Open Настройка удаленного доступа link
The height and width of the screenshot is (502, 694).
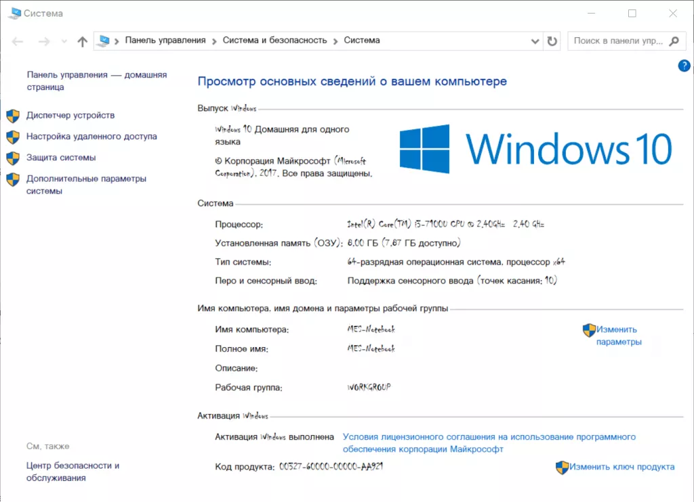point(91,137)
